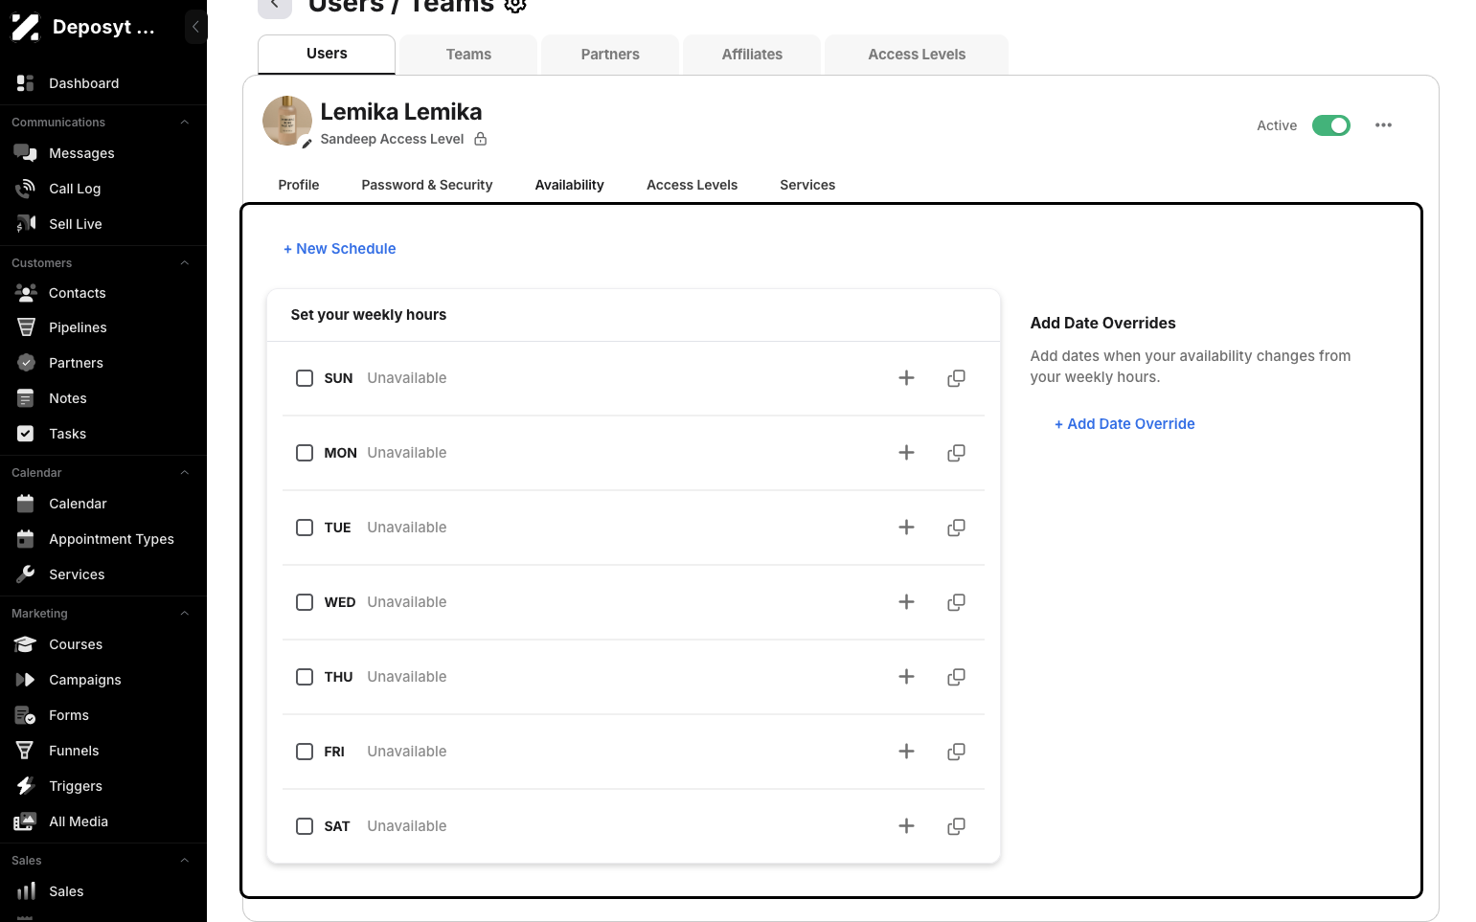Add time slot for Wednesday
The image size is (1476, 922).
coord(906,602)
